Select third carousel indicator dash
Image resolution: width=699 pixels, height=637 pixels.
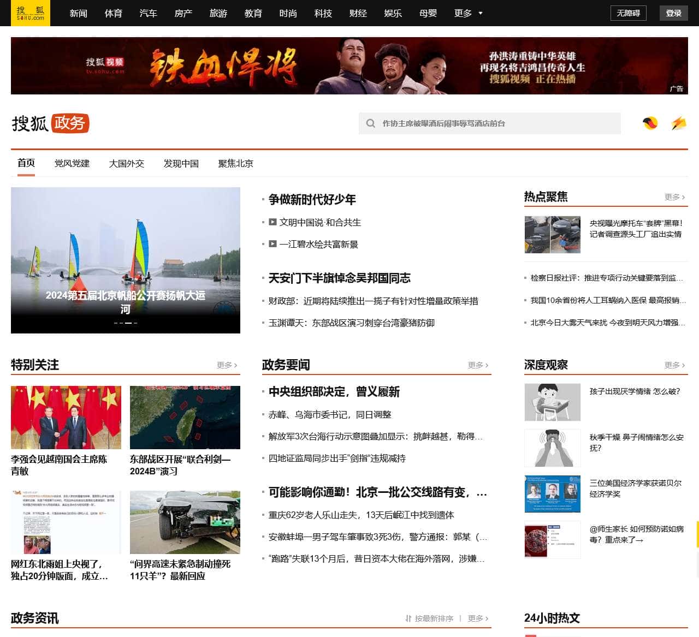tap(128, 323)
